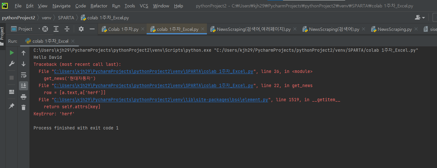
Task: Open the line 22 traceback file link
Action: [x=153, y=85]
